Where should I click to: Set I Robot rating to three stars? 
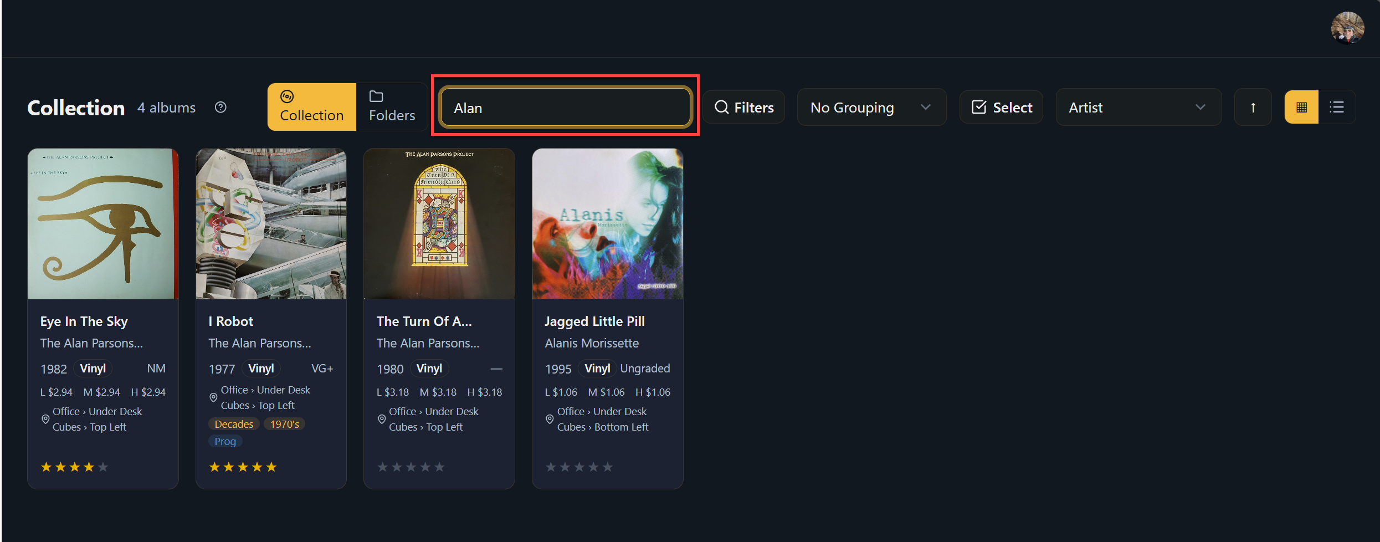(243, 467)
